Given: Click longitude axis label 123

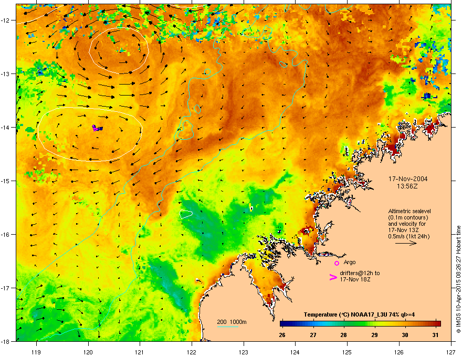Looking at the screenshot, I should [x=244, y=352].
